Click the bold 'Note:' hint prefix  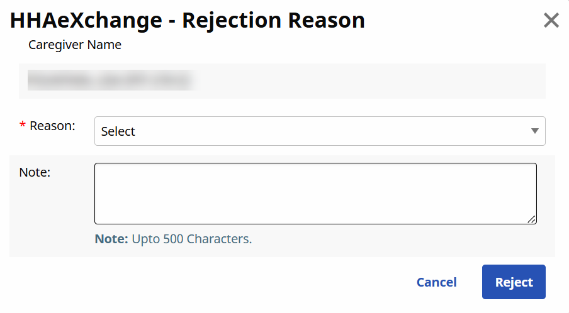(111, 239)
